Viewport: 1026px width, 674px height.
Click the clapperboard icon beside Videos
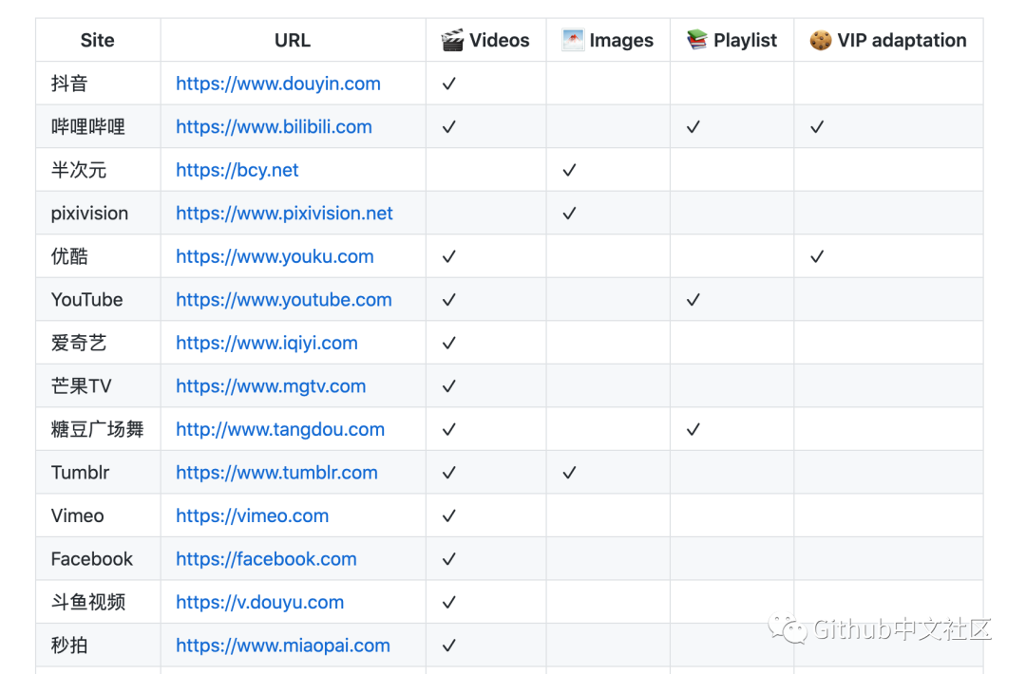453,40
